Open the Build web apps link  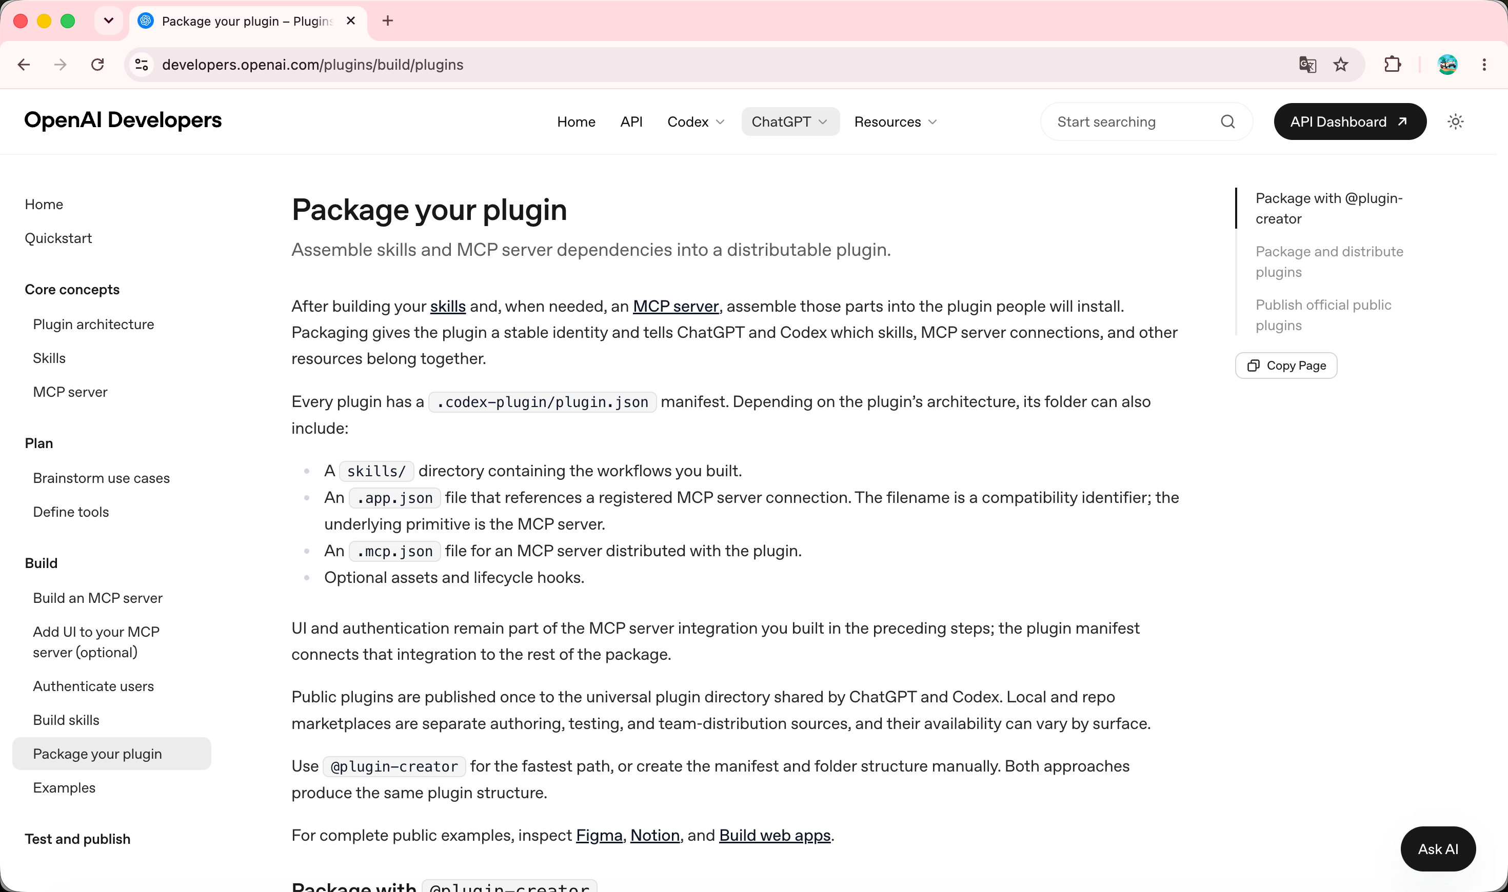775,836
